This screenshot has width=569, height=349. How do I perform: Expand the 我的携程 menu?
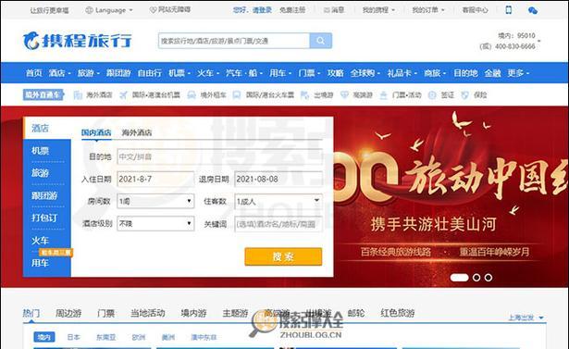tap(378, 10)
